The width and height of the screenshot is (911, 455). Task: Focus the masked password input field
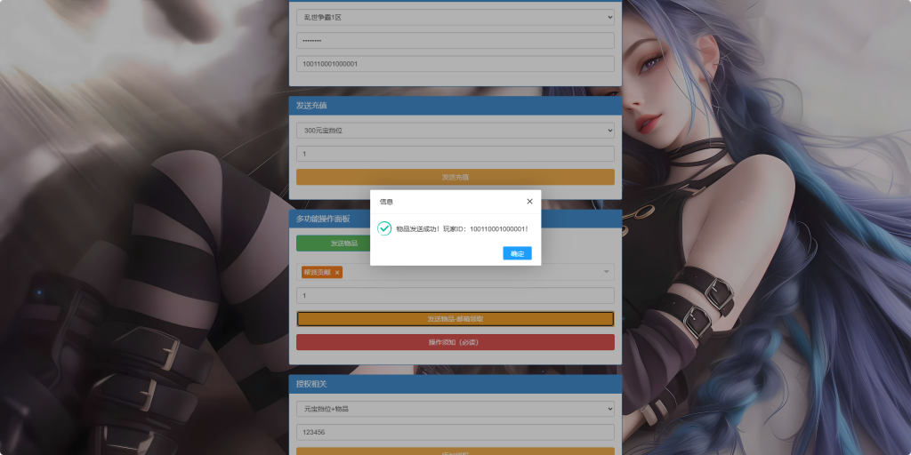[455, 41]
